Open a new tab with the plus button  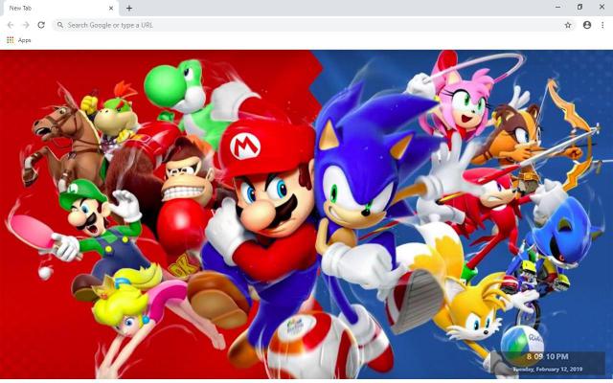129,8
